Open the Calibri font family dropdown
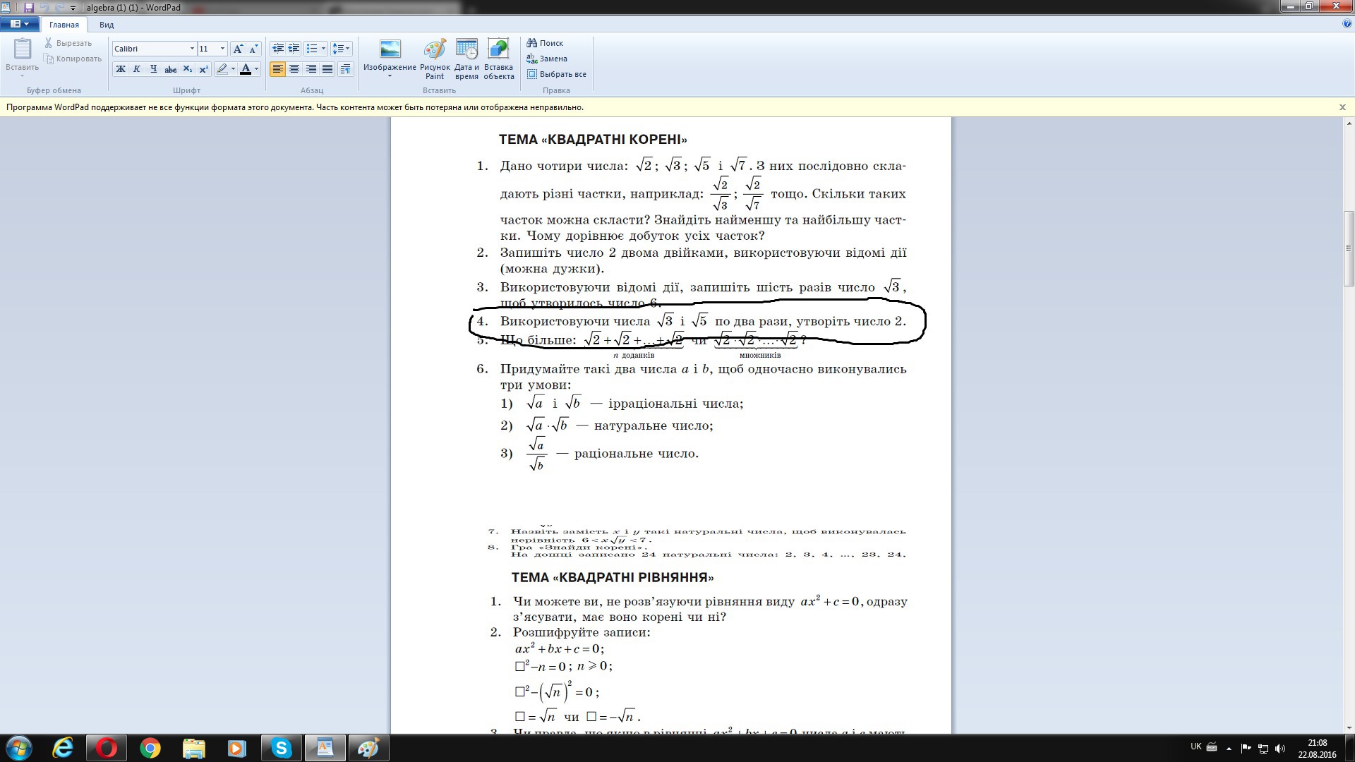 pyautogui.click(x=191, y=49)
